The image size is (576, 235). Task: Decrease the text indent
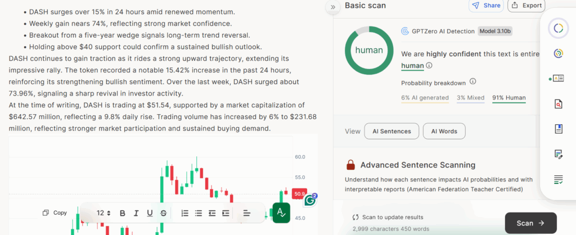click(x=212, y=213)
